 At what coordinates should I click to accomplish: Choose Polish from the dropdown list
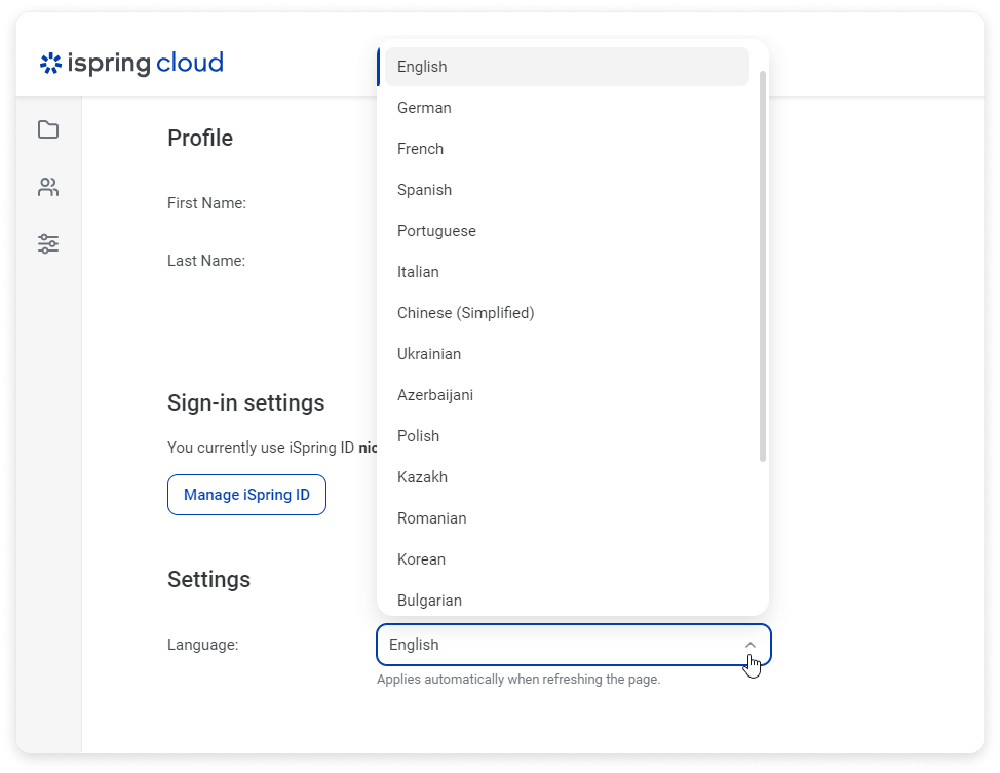tap(567, 436)
